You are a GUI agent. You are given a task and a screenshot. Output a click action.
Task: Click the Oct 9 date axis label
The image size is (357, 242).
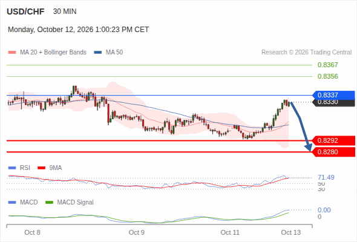[x=137, y=232]
